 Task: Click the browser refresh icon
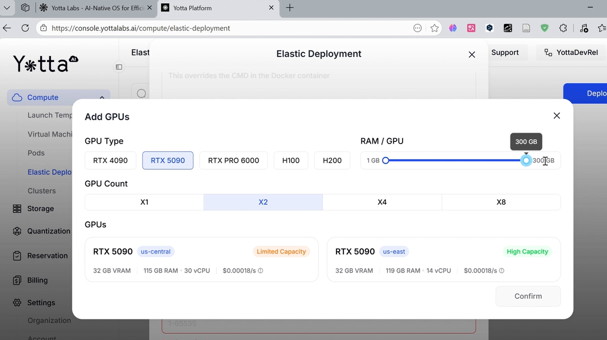tap(25, 28)
